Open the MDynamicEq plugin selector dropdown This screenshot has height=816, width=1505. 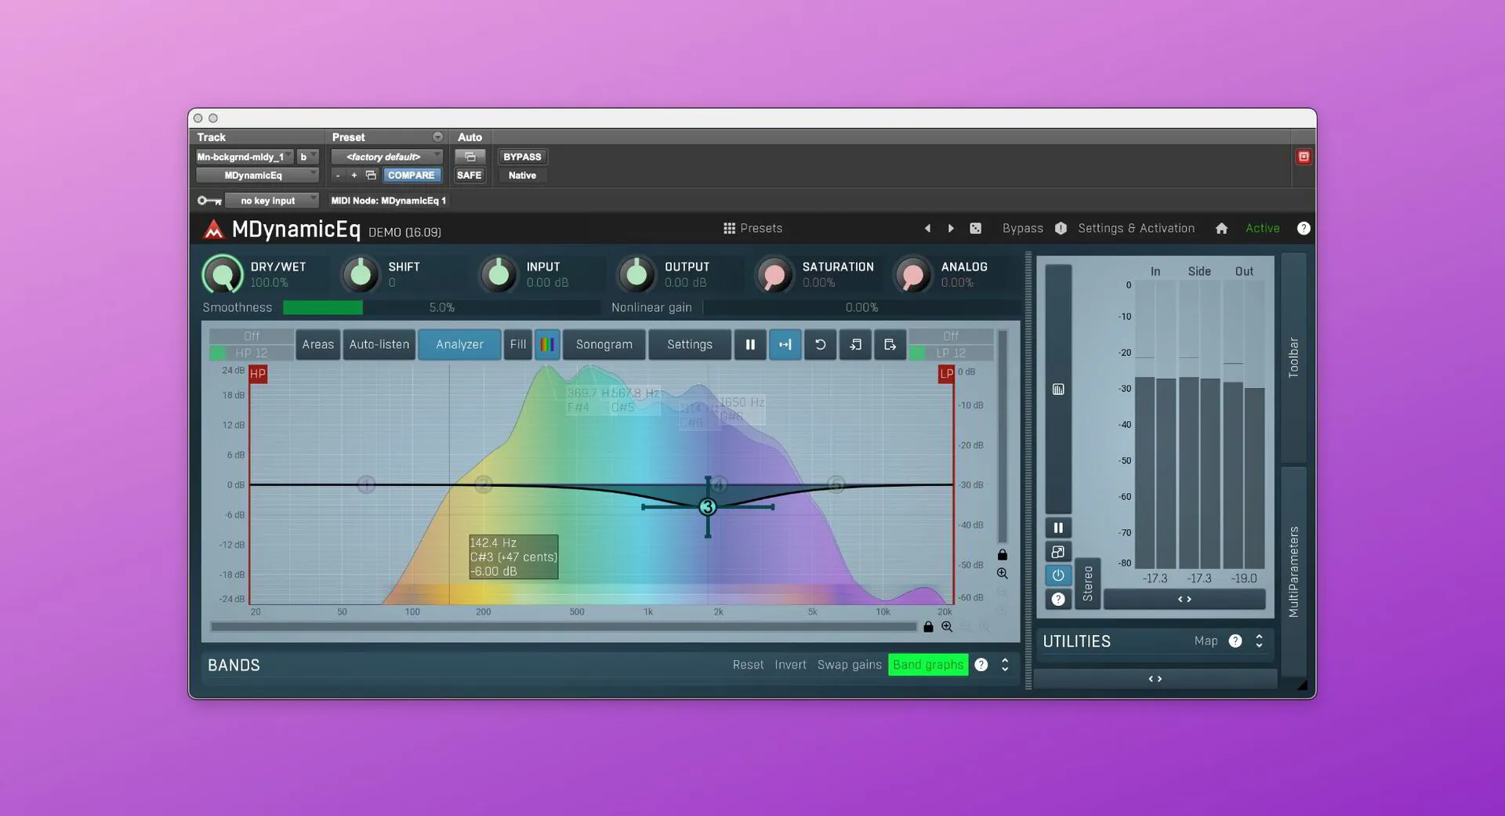click(257, 175)
